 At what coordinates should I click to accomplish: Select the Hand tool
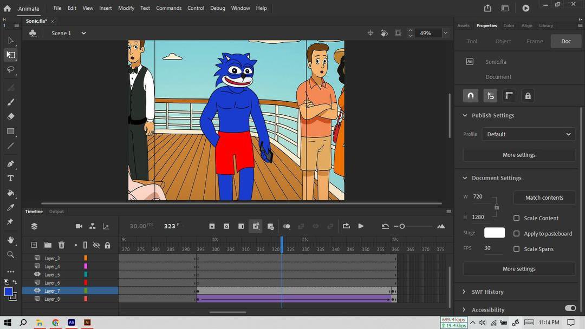point(10,240)
